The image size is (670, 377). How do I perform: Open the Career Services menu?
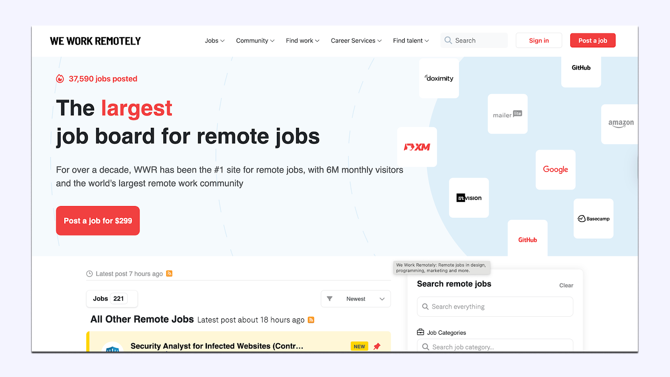click(356, 41)
